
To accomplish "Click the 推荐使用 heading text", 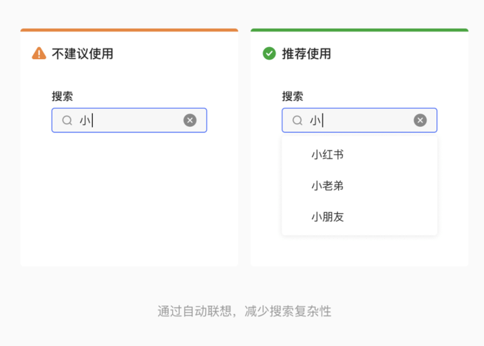I will 307,54.
